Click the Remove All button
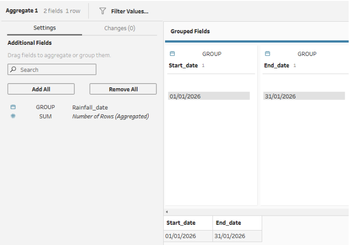The height and width of the screenshot is (245, 349). [123, 89]
